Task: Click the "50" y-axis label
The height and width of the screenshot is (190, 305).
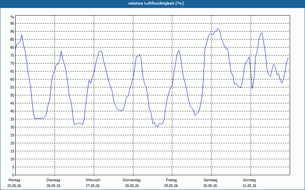Action: coord(12,95)
